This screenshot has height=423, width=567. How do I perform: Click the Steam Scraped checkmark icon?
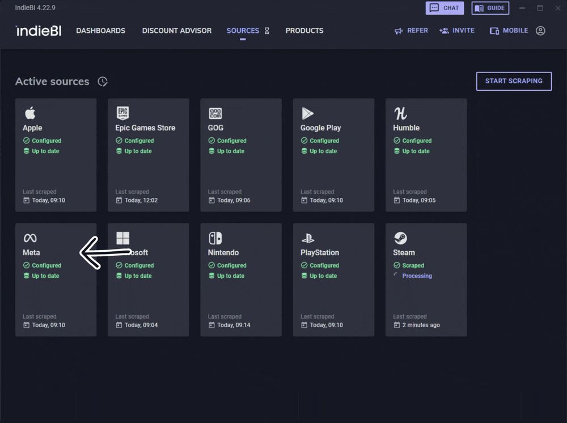coord(397,265)
